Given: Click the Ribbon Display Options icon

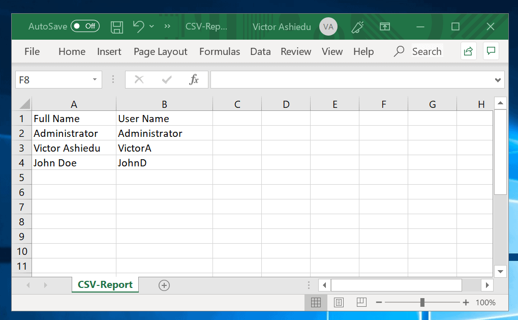Looking at the screenshot, I should click(385, 26).
